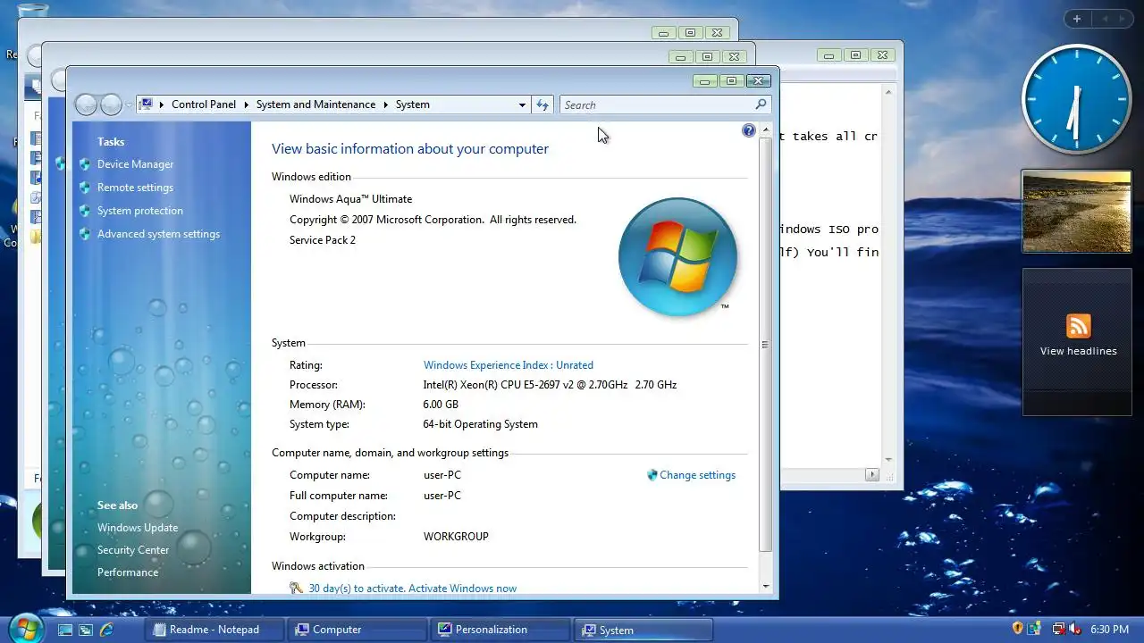This screenshot has width=1144, height=643.
Task: Click the Refresh button by the address bar
Action: (x=543, y=104)
